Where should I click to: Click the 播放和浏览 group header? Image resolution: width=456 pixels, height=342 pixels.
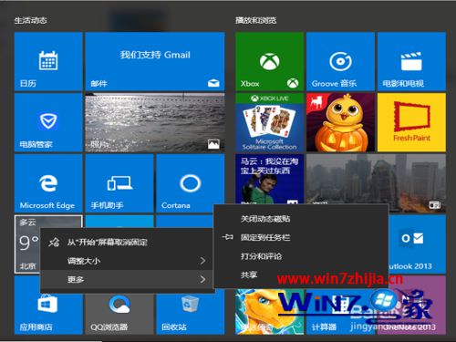point(256,20)
